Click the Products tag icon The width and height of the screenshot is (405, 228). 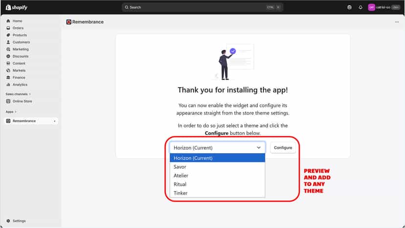[x=8, y=35]
